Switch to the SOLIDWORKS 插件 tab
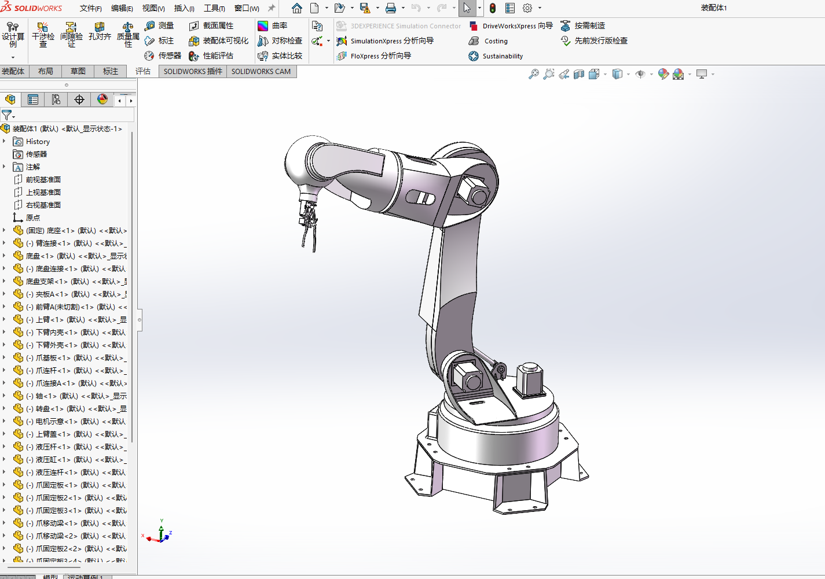This screenshot has width=825, height=579. tap(193, 71)
